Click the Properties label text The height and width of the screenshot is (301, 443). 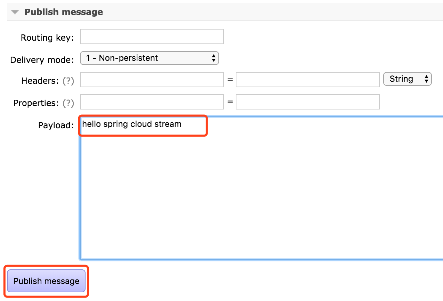pos(37,103)
